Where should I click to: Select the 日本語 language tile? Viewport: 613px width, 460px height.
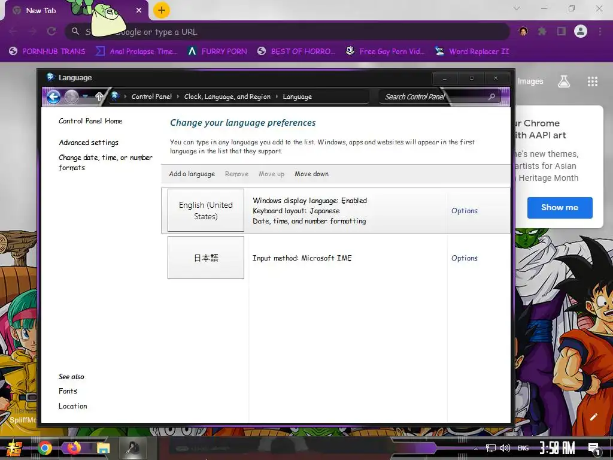[x=206, y=258]
